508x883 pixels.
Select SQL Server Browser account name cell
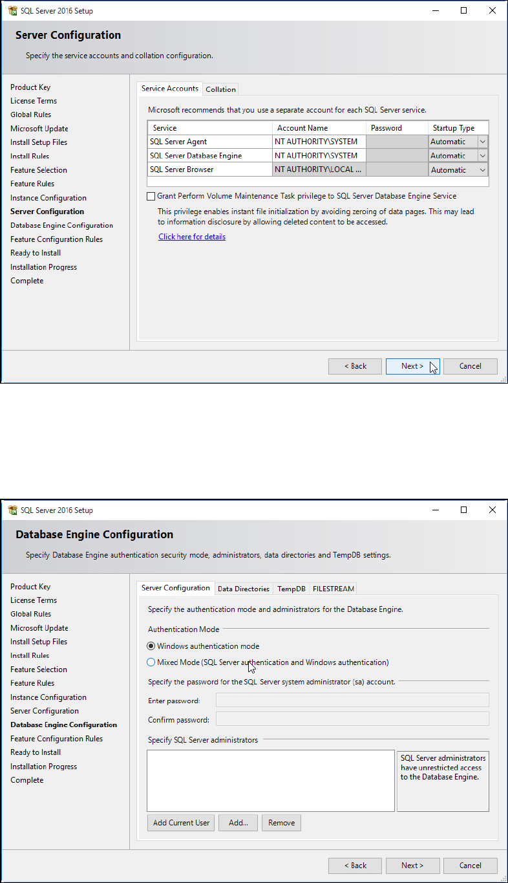(x=319, y=170)
